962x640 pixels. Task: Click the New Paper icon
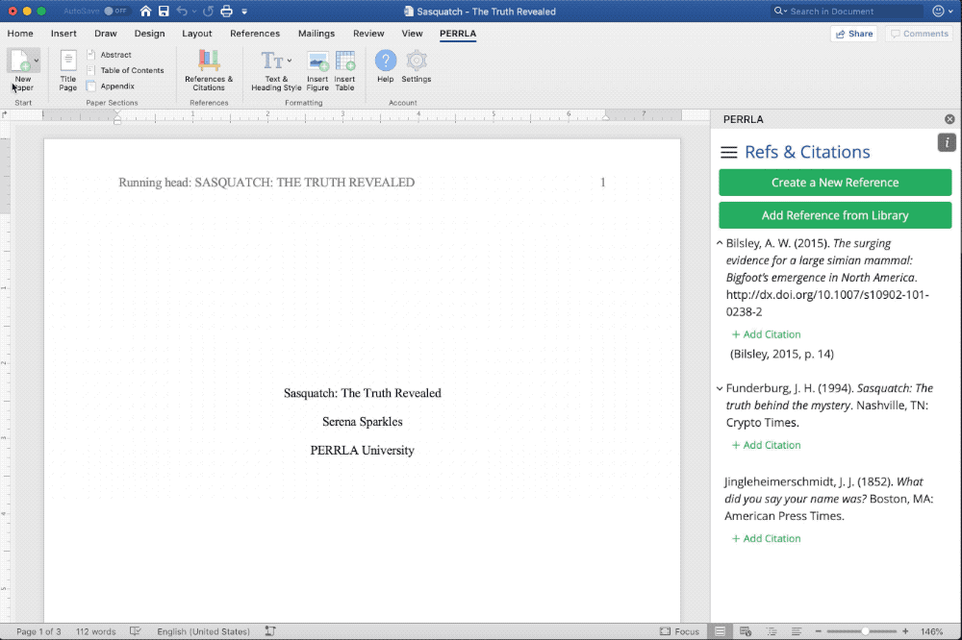click(21, 62)
